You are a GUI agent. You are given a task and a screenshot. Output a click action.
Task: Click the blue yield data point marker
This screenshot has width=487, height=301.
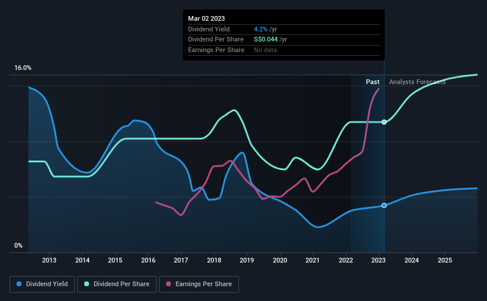click(x=384, y=206)
